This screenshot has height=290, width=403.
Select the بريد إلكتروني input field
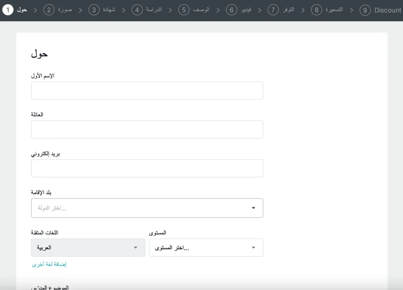tap(147, 168)
